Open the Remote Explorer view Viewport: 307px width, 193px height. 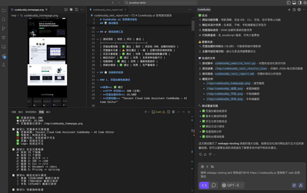3,47
